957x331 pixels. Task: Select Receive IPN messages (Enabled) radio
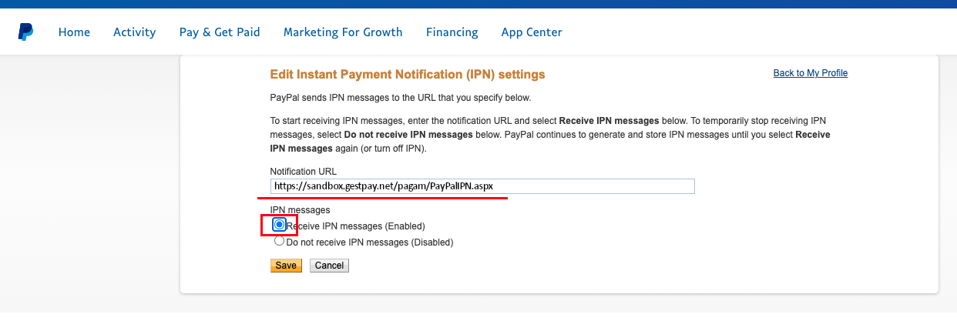tap(280, 225)
